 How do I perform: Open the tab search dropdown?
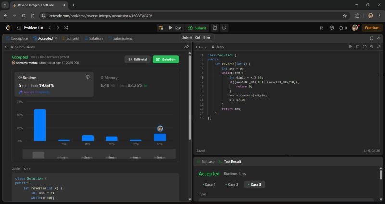click(5, 5)
